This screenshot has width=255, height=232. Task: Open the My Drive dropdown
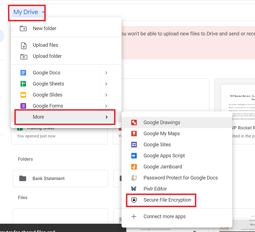pos(26,12)
